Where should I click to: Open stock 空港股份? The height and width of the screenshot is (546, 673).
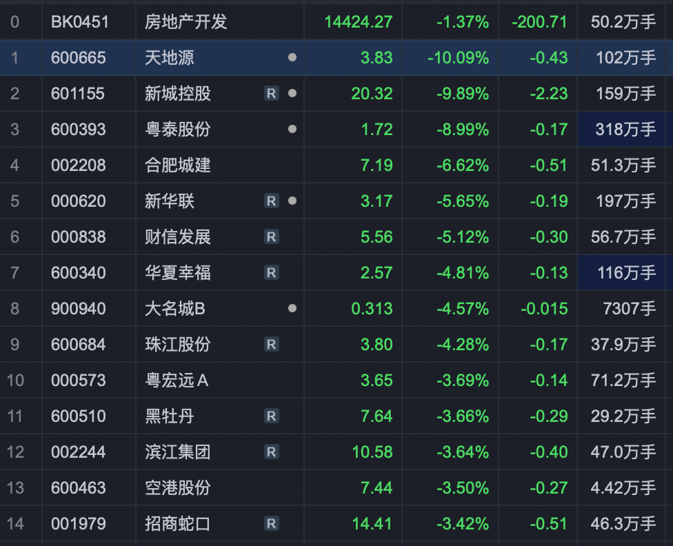(x=178, y=487)
